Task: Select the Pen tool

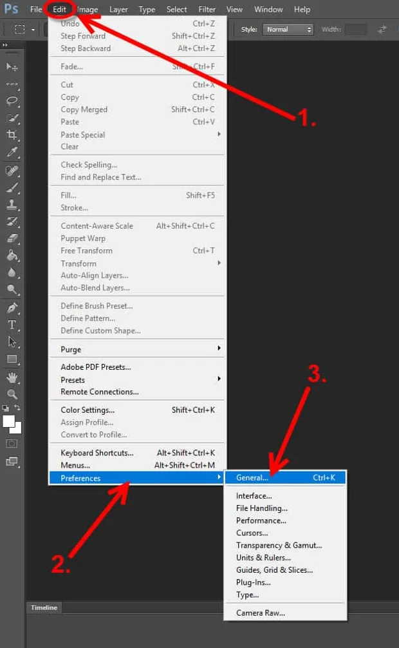Action: (x=12, y=308)
